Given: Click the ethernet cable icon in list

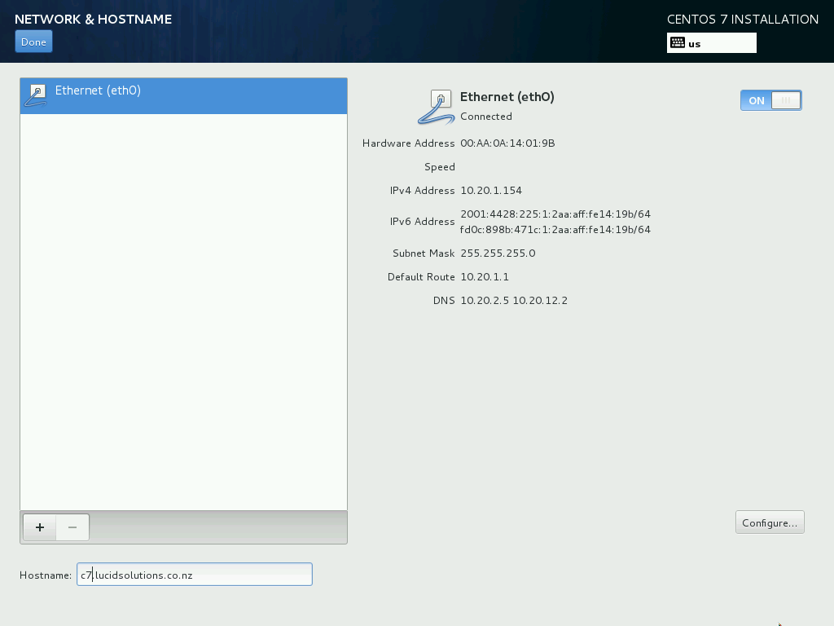Looking at the screenshot, I should [36, 95].
